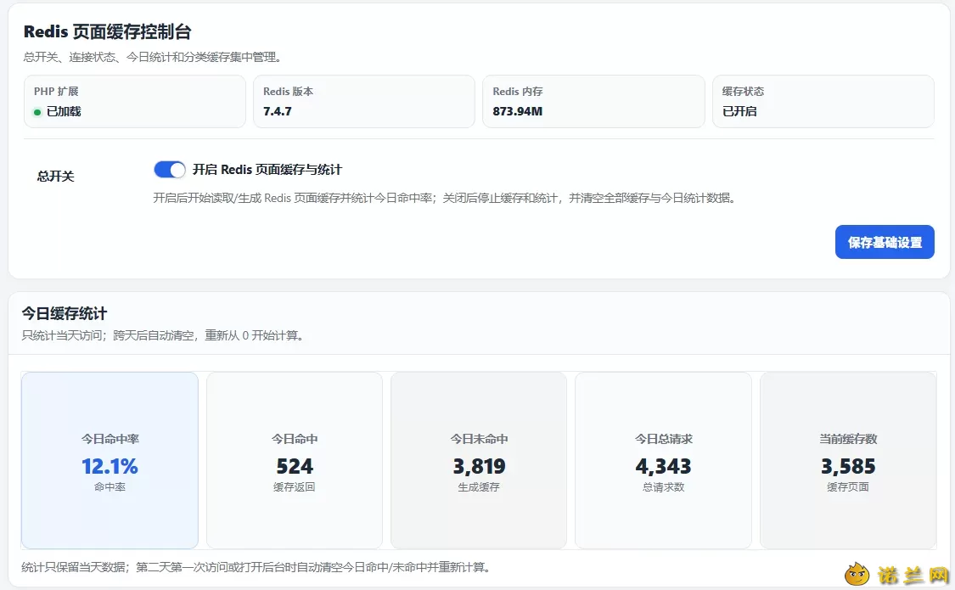
Task: Click the 已加载 PHP extension status text
Action: coord(64,111)
